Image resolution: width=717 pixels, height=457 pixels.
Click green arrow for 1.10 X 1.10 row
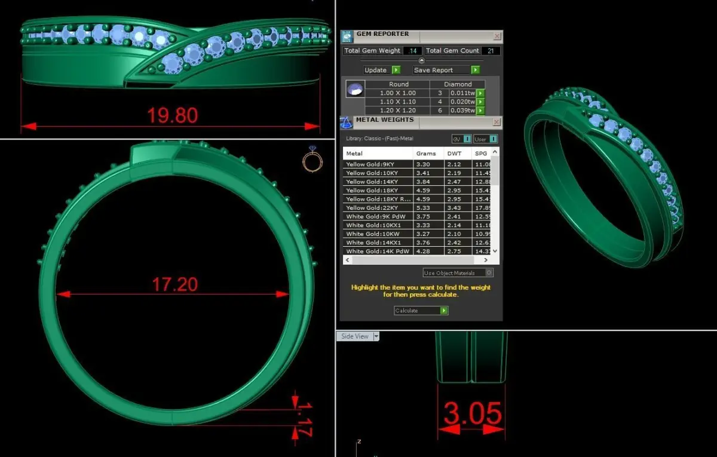480,102
